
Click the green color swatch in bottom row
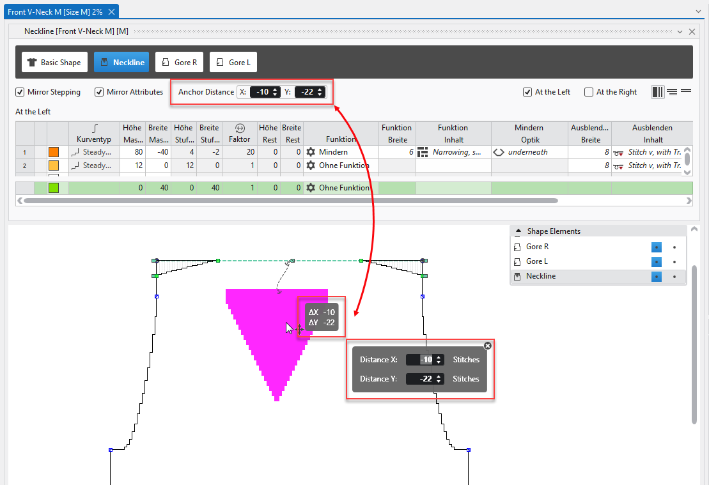pyautogui.click(x=54, y=188)
